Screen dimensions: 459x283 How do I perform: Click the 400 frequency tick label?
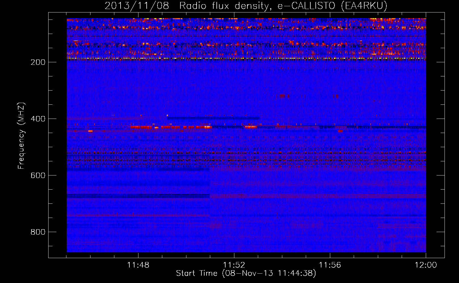[x=38, y=119]
